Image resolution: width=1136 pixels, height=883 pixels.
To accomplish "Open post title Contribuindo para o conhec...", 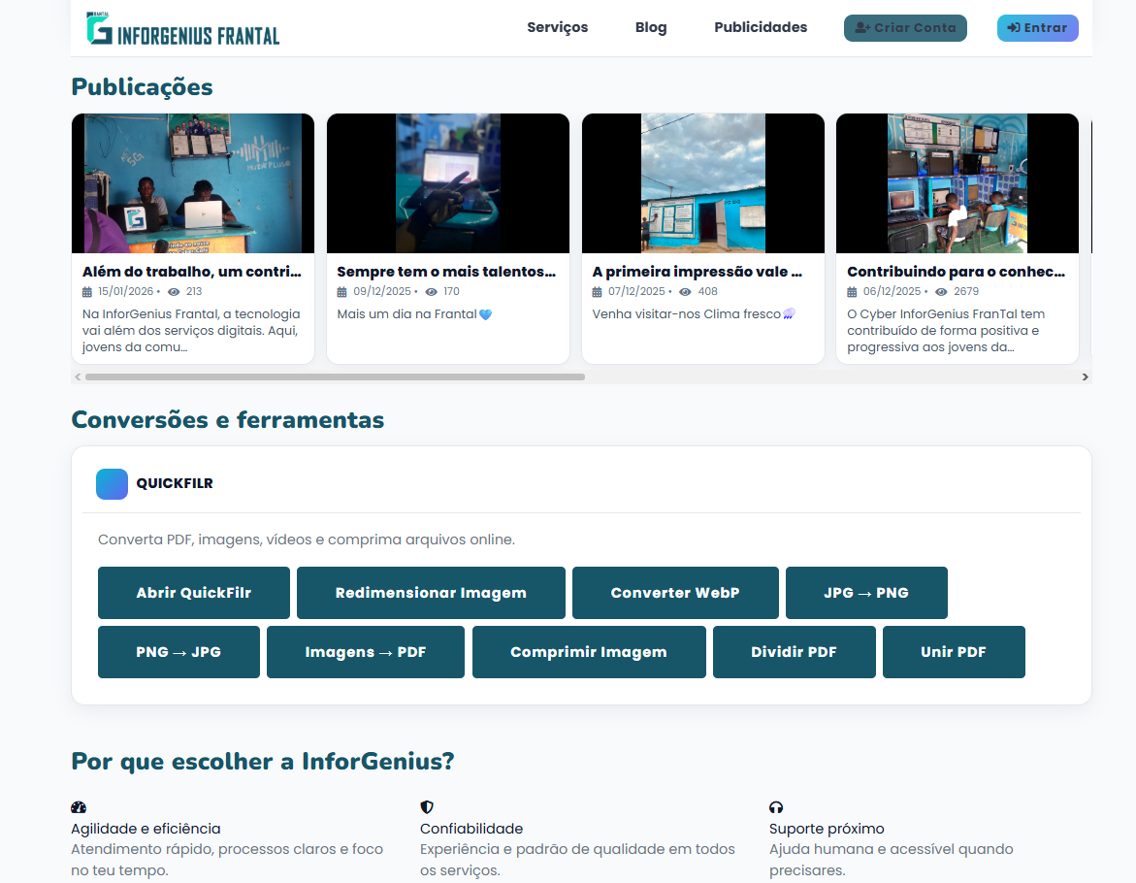I will (x=957, y=272).
